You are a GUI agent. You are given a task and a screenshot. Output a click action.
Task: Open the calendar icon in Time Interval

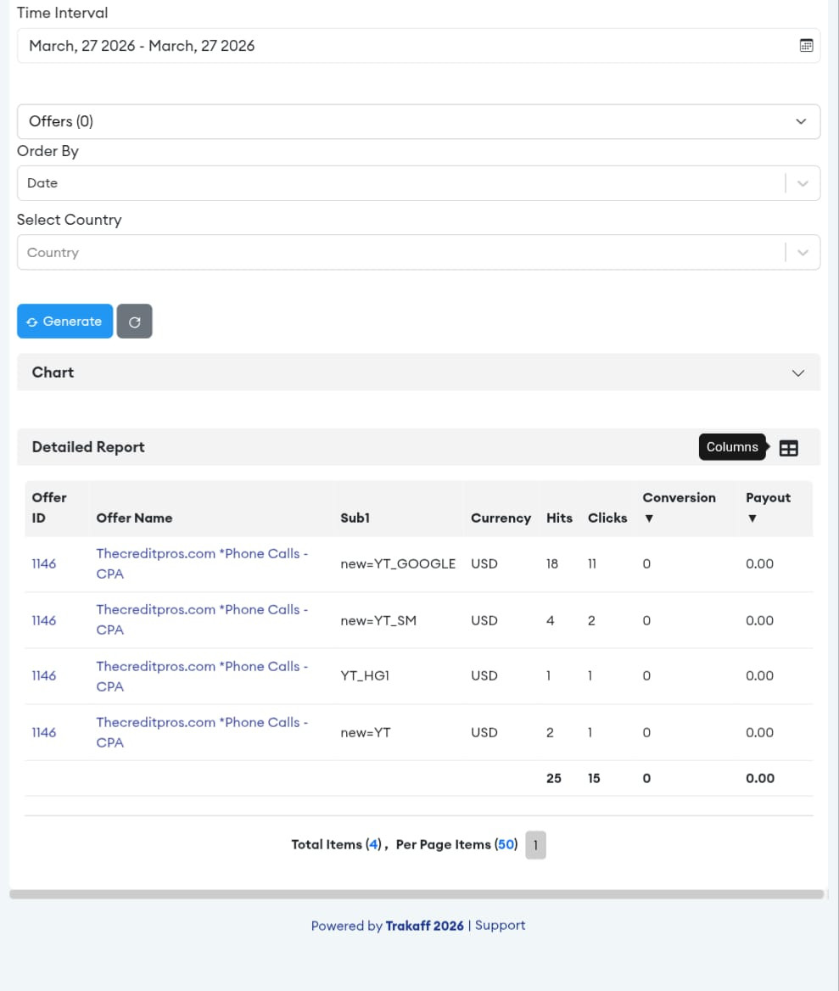pos(806,46)
